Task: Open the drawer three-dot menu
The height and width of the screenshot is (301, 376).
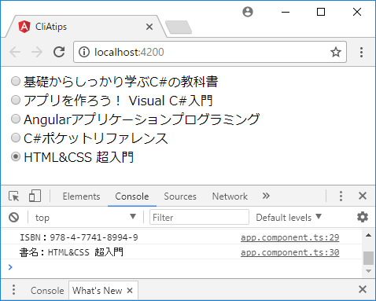Action: point(13,290)
